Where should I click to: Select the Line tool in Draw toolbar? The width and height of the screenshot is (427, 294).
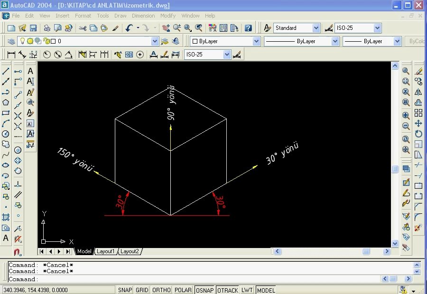point(6,71)
